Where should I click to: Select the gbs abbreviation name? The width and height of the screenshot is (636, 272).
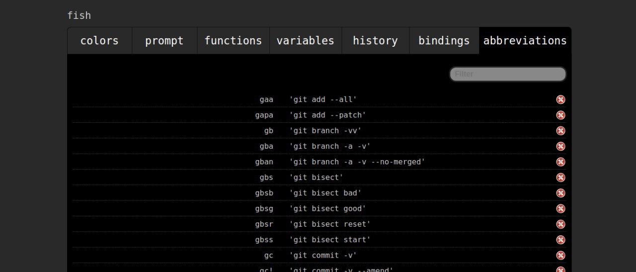click(x=266, y=178)
